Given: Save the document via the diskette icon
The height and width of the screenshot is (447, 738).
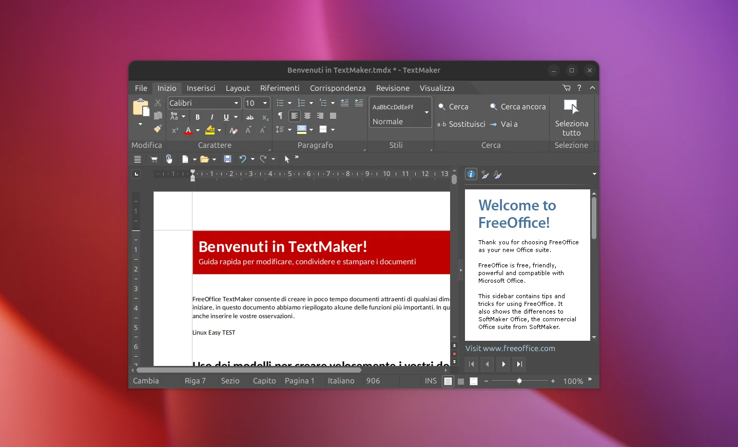Looking at the screenshot, I should (x=228, y=159).
